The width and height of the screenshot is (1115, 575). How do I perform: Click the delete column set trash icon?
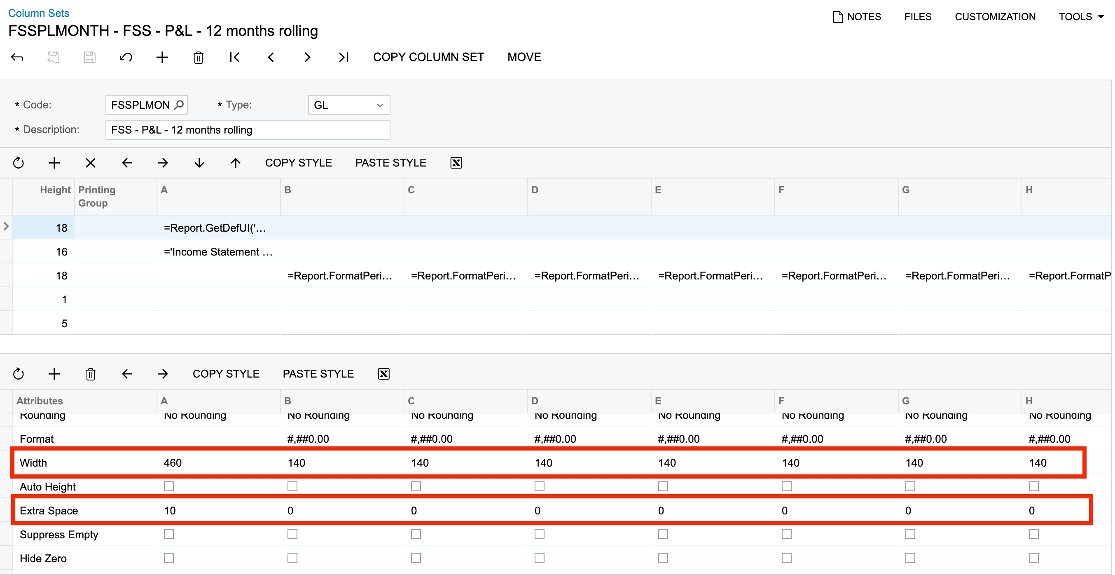pos(198,57)
